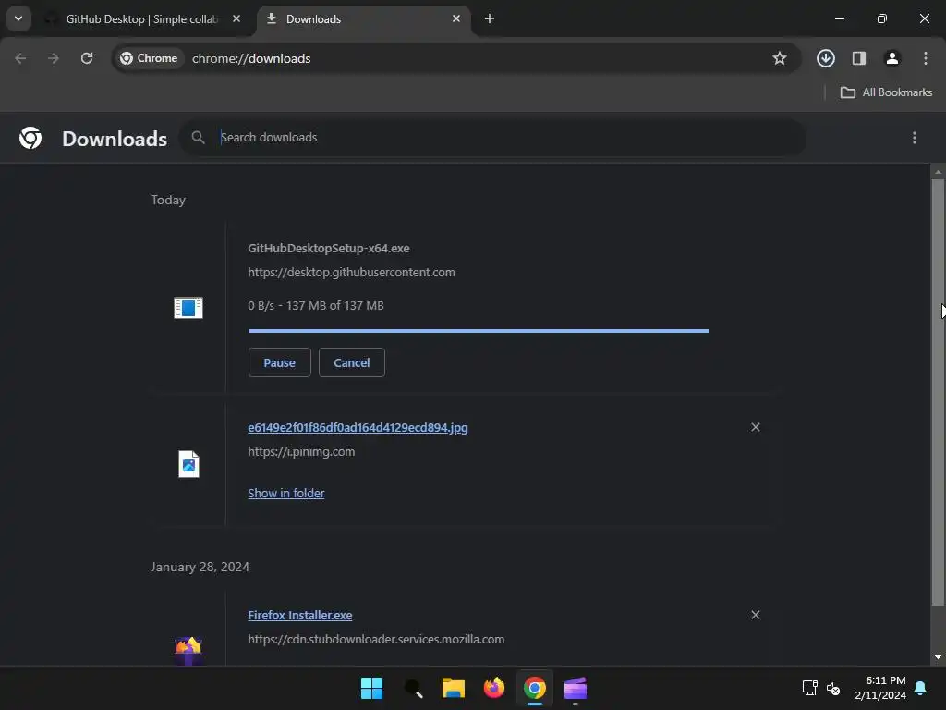Select the Downloads tab
This screenshot has height=710, width=946.
coord(365,19)
